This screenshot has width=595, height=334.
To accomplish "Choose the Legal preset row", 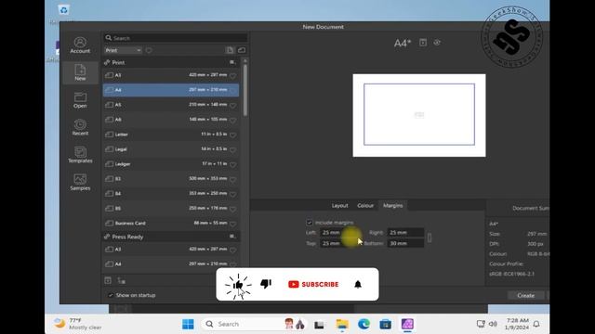I will tap(171, 149).
